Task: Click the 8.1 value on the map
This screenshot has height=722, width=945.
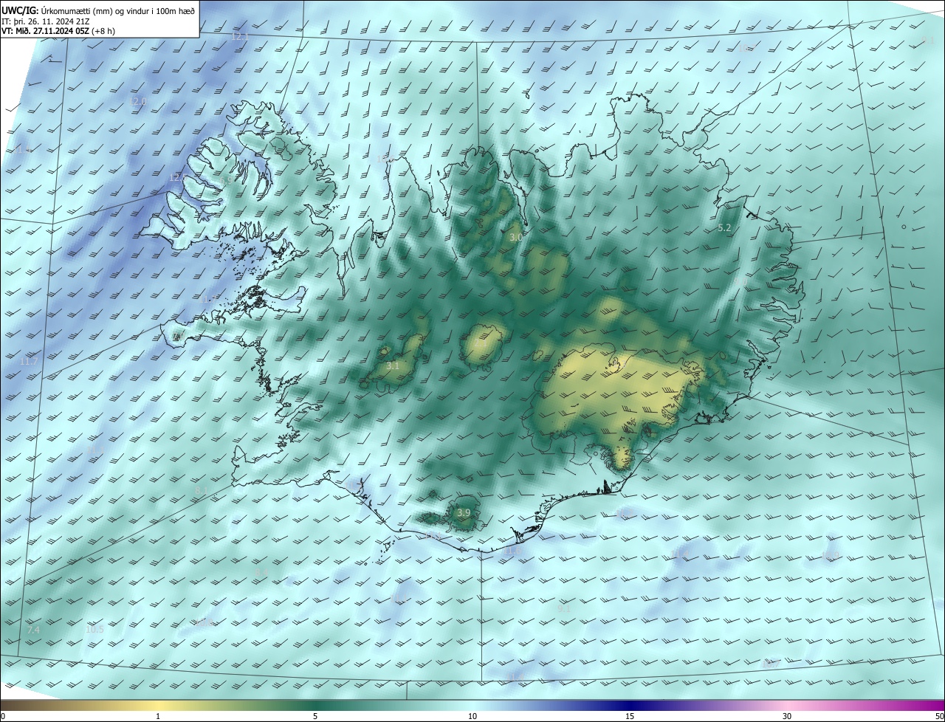Action: (202, 490)
